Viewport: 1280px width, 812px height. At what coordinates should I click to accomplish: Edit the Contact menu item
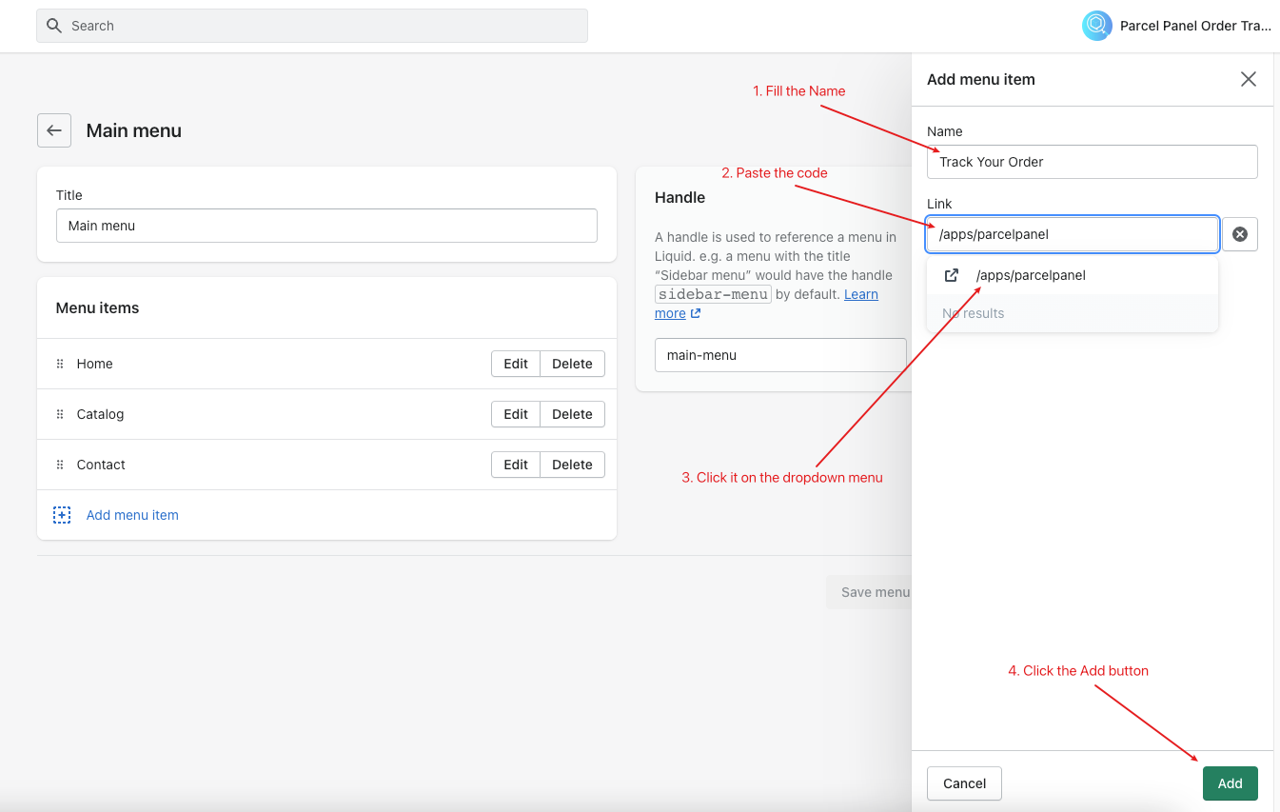click(x=516, y=465)
